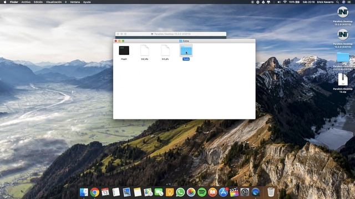
Task: Open the Wi-Fi status menu
Action: (x=285, y=2)
